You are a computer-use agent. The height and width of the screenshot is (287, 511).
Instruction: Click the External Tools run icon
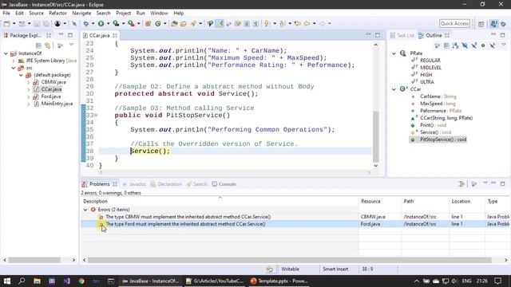point(131,24)
